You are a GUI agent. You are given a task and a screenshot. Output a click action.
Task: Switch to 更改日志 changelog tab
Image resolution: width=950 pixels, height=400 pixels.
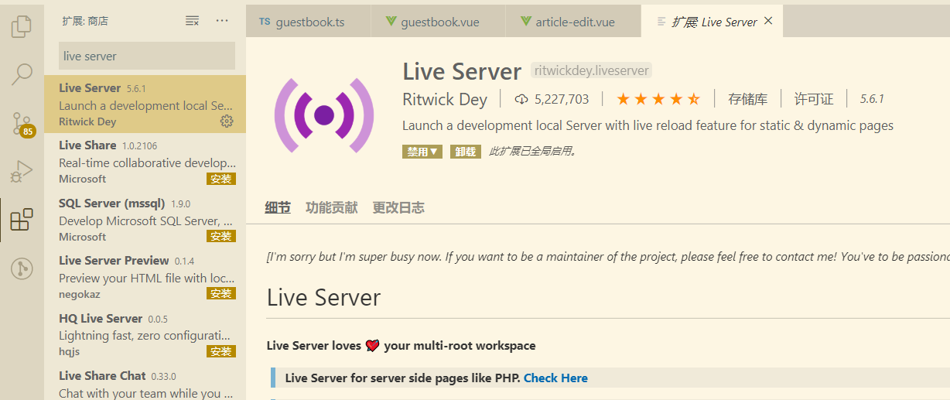point(398,207)
